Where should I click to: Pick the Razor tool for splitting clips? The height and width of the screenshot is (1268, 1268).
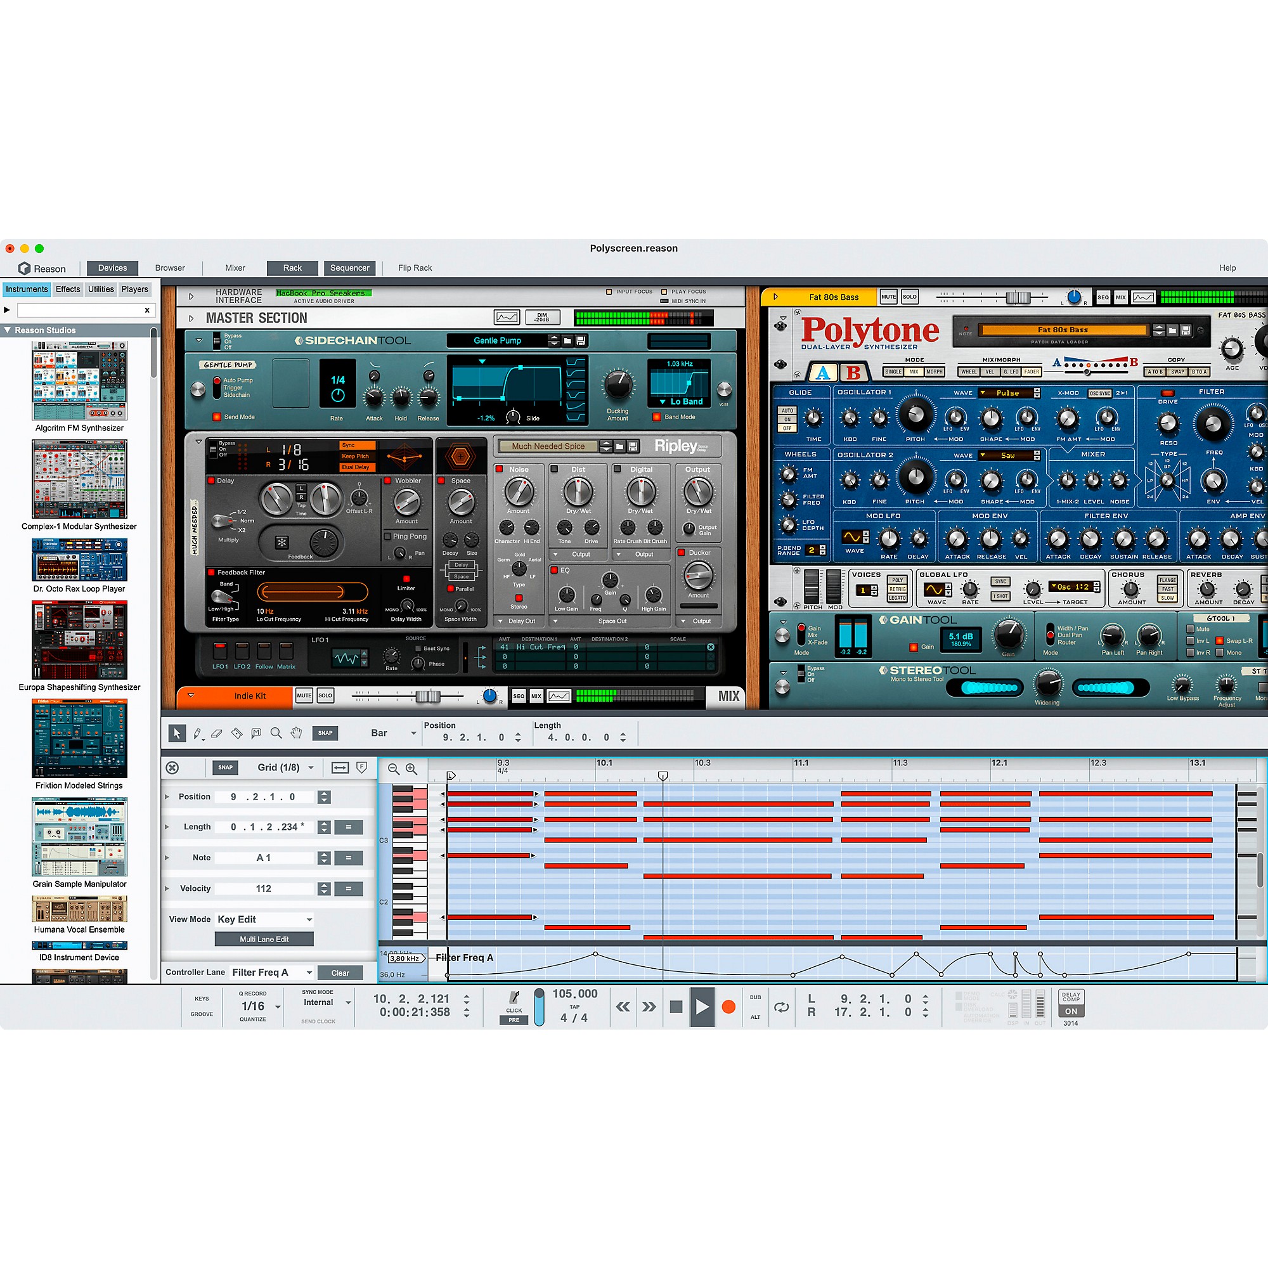pos(237,733)
